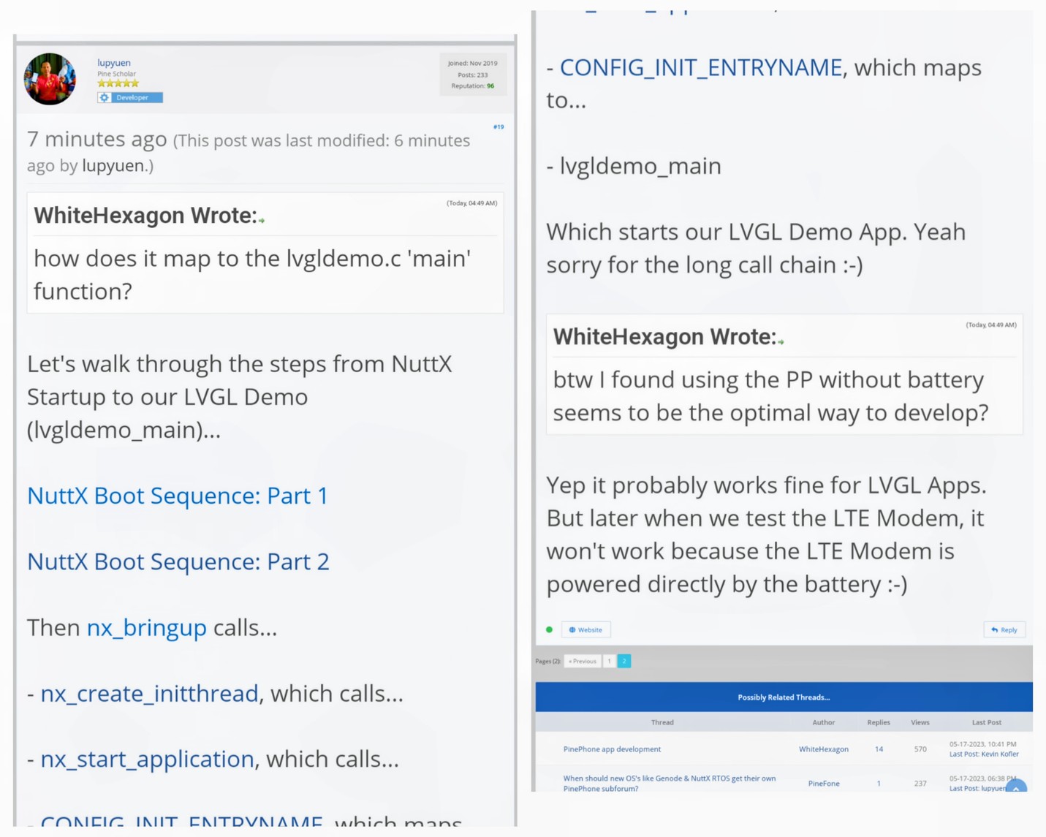The width and height of the screenshot is (1046, 837).
Task: Open lupyuen username link in post header
Action: 114,63
